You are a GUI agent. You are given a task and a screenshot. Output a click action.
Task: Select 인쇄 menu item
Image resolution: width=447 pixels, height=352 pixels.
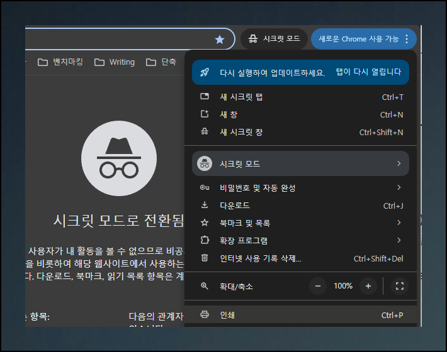[300, 315]
